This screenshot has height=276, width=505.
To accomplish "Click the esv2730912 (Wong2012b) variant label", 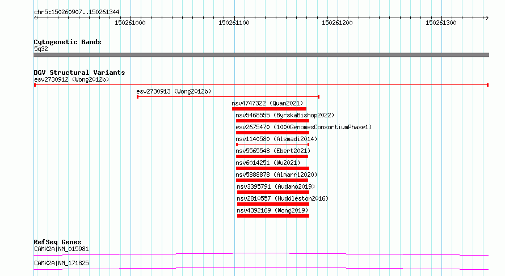I will pyautogui.click(x=71, y=79).
